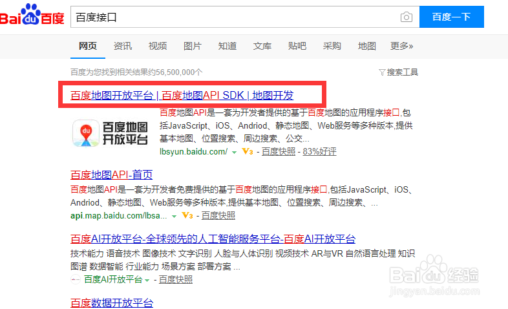Click description text starting 技术能力 语音技术
508x309 pixels.
242,260
